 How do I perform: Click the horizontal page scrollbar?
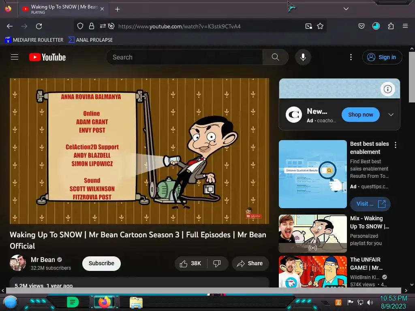203,290
